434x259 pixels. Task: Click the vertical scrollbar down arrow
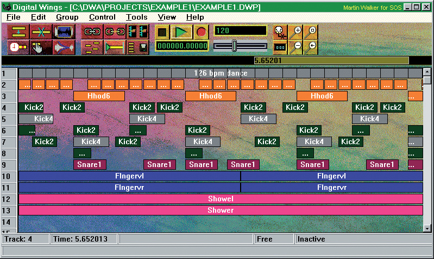pos(427,229)
